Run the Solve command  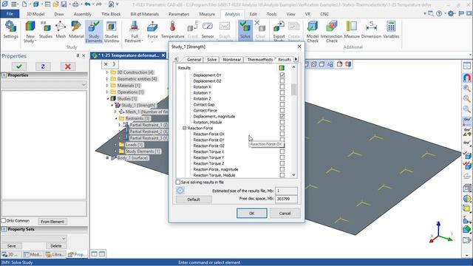[245, 30]
